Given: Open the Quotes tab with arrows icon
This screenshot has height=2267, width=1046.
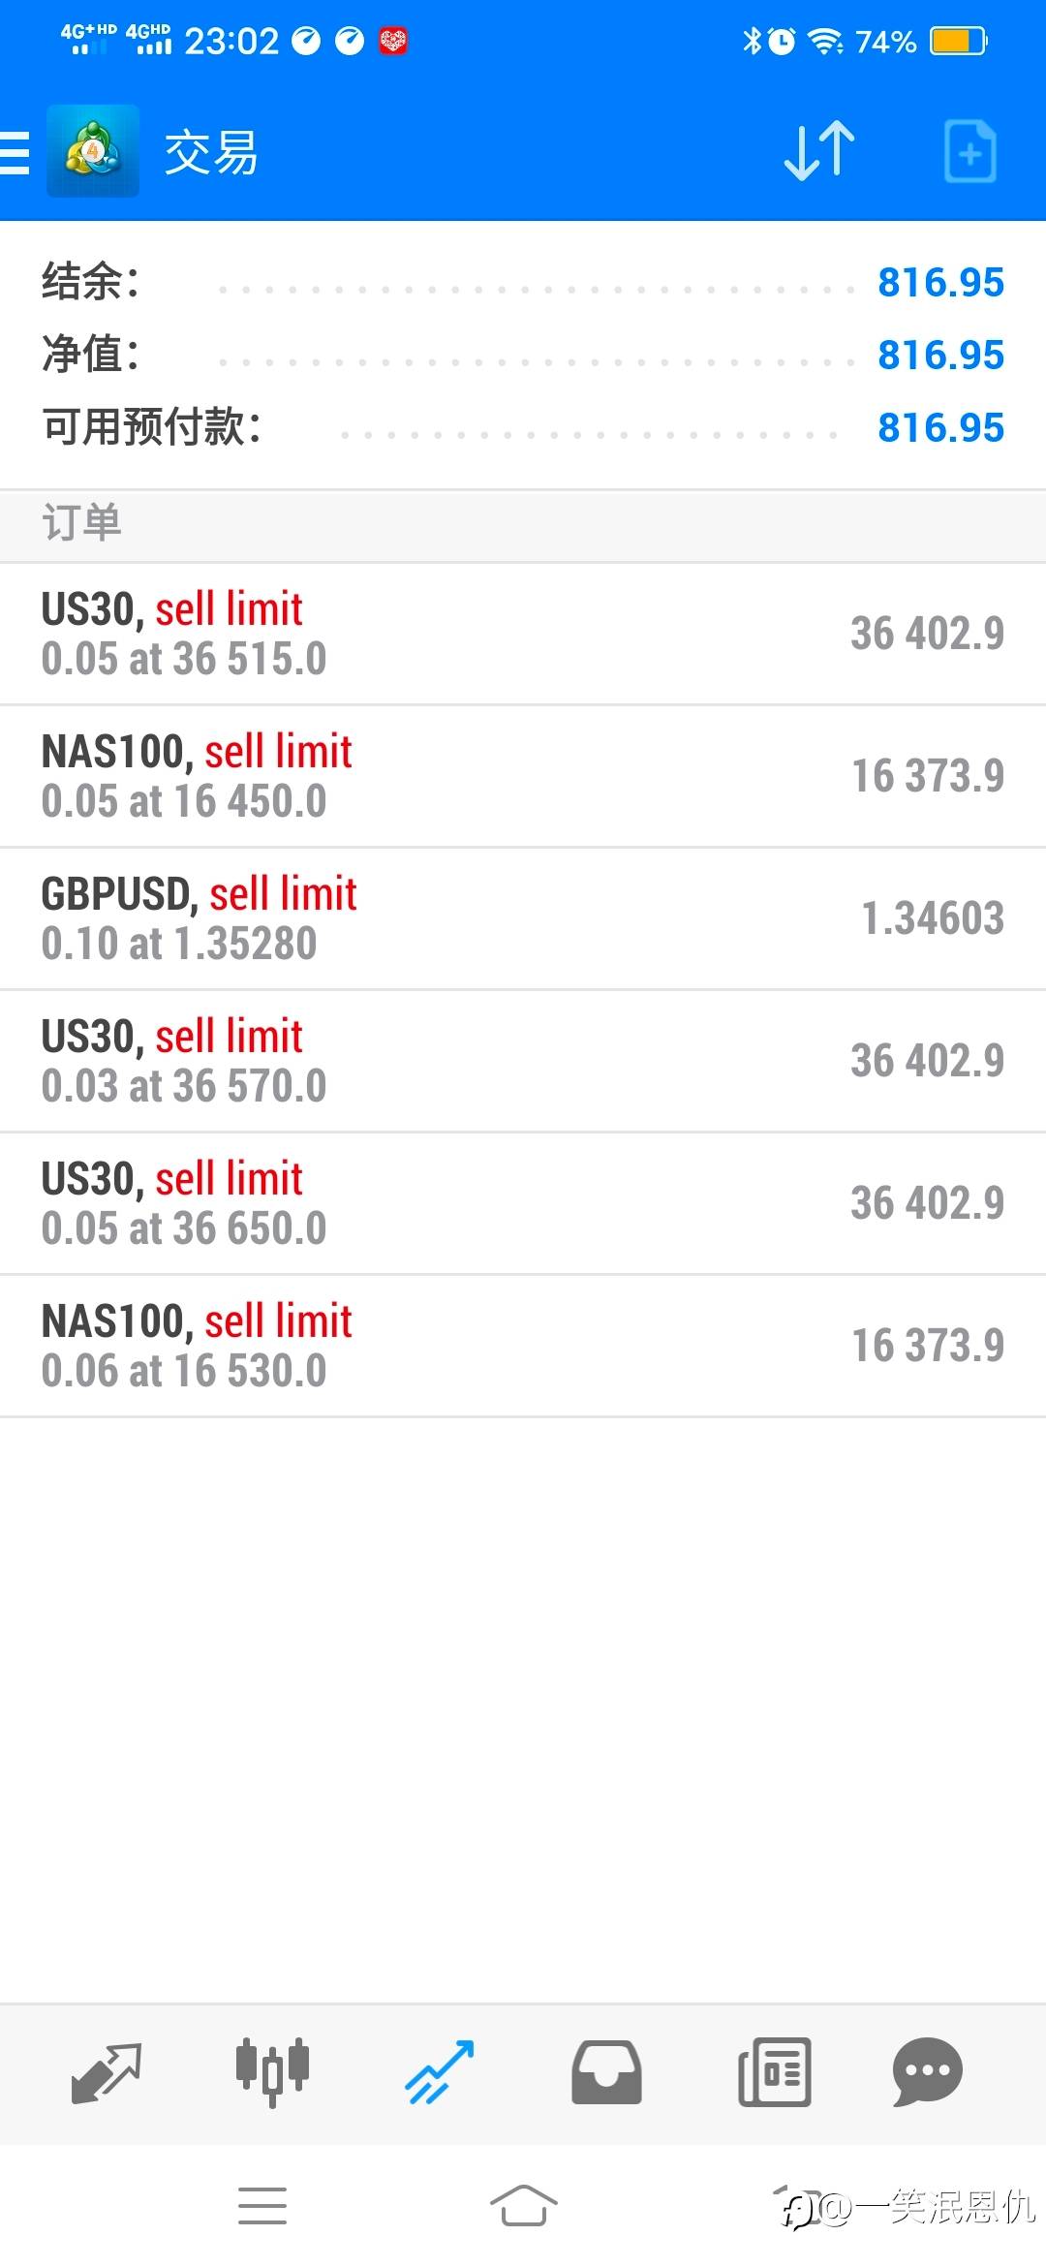Looking at the screenshot, I should (x=107, y=2072).
